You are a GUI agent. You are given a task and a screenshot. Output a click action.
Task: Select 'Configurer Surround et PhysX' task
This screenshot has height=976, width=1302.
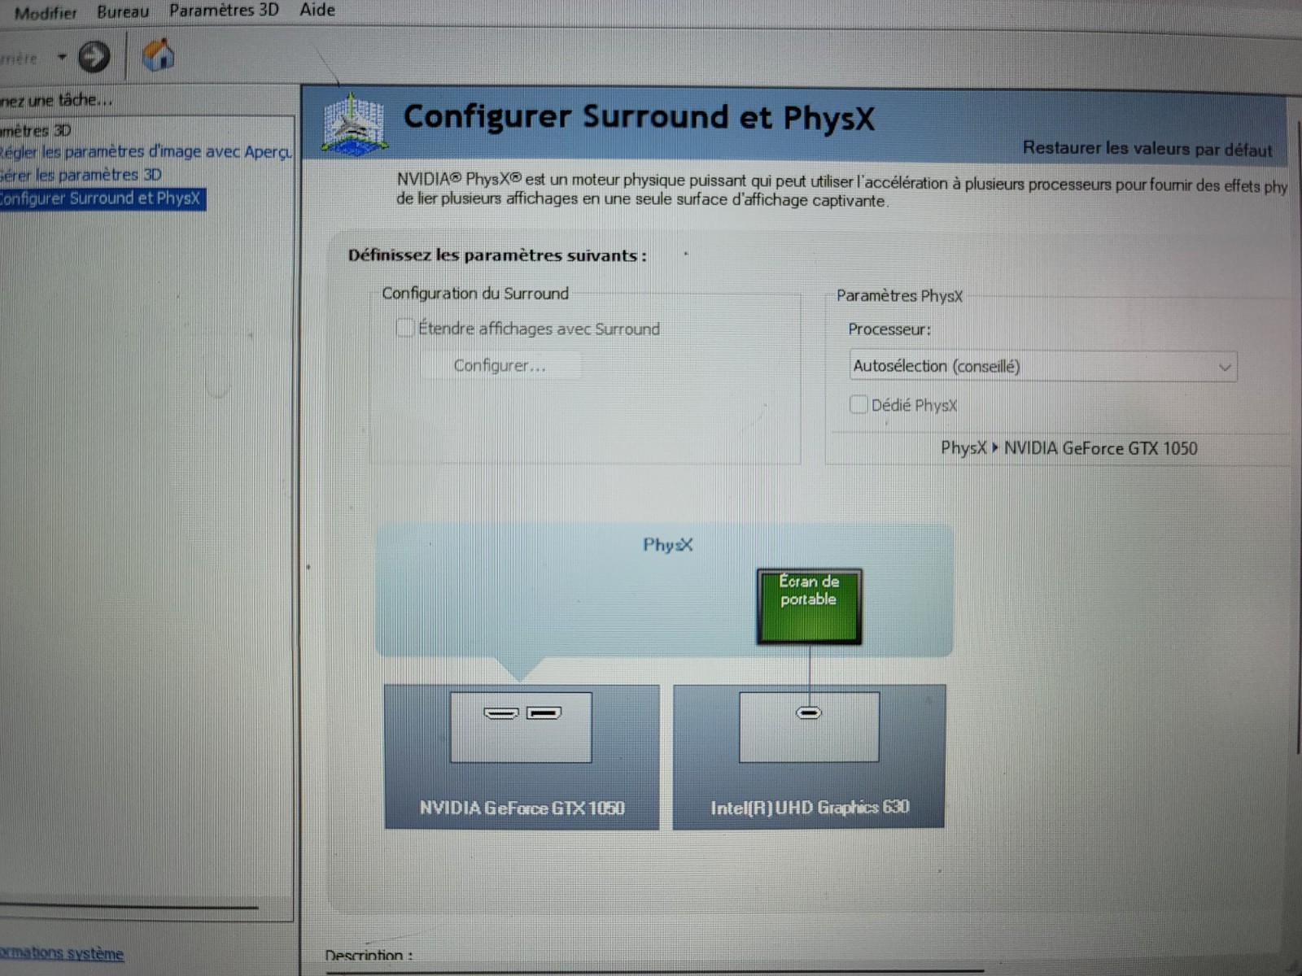pos(101,198)
